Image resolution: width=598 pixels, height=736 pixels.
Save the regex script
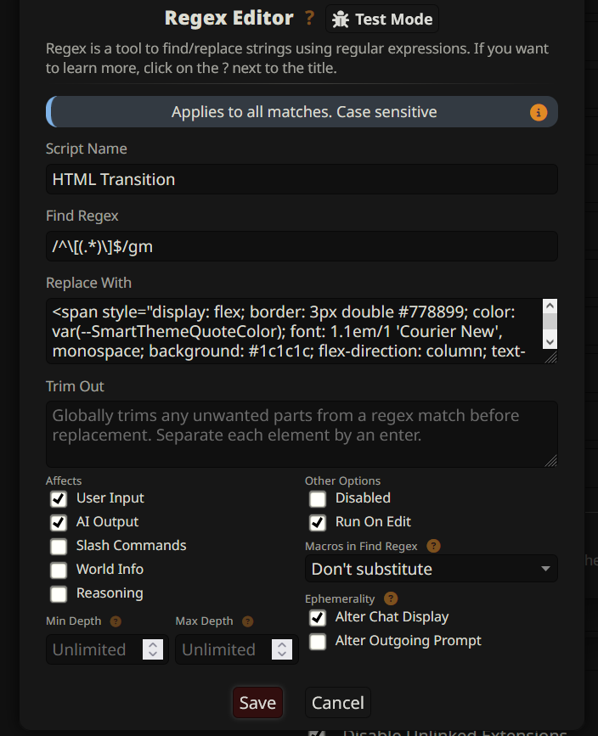pyautogui.click(x=257, y=703)
